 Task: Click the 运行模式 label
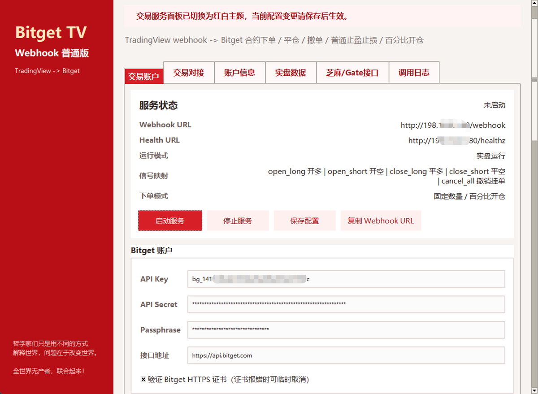coord(154,156)
